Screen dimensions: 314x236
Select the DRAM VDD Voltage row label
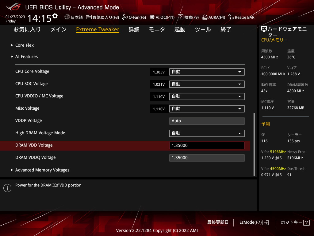[34, 145]
